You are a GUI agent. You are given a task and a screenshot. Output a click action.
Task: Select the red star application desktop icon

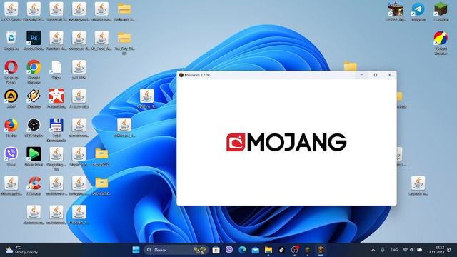[x=56, y=96]
